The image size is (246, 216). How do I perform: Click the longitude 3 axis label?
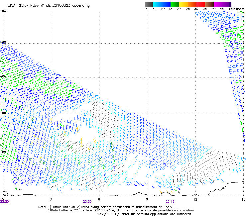[x=51, y=199]
